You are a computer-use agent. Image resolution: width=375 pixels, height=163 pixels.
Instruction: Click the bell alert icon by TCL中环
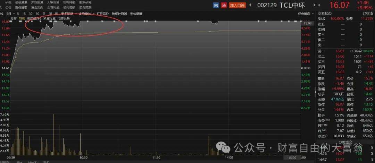(319, 5)
